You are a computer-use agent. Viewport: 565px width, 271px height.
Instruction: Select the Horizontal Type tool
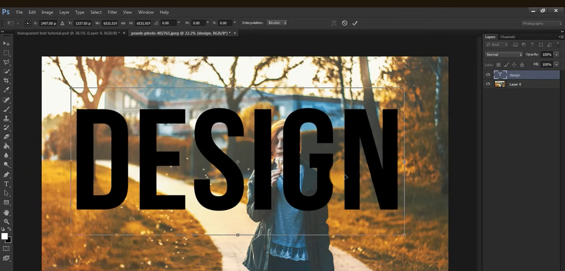click(6, 184)
